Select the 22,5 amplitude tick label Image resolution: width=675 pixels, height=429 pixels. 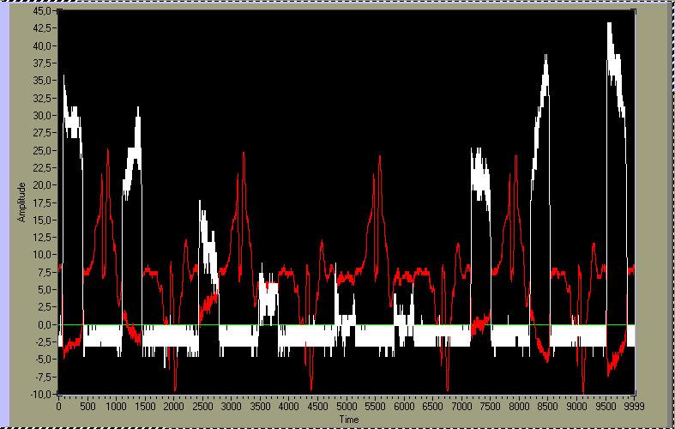[42, 167]
